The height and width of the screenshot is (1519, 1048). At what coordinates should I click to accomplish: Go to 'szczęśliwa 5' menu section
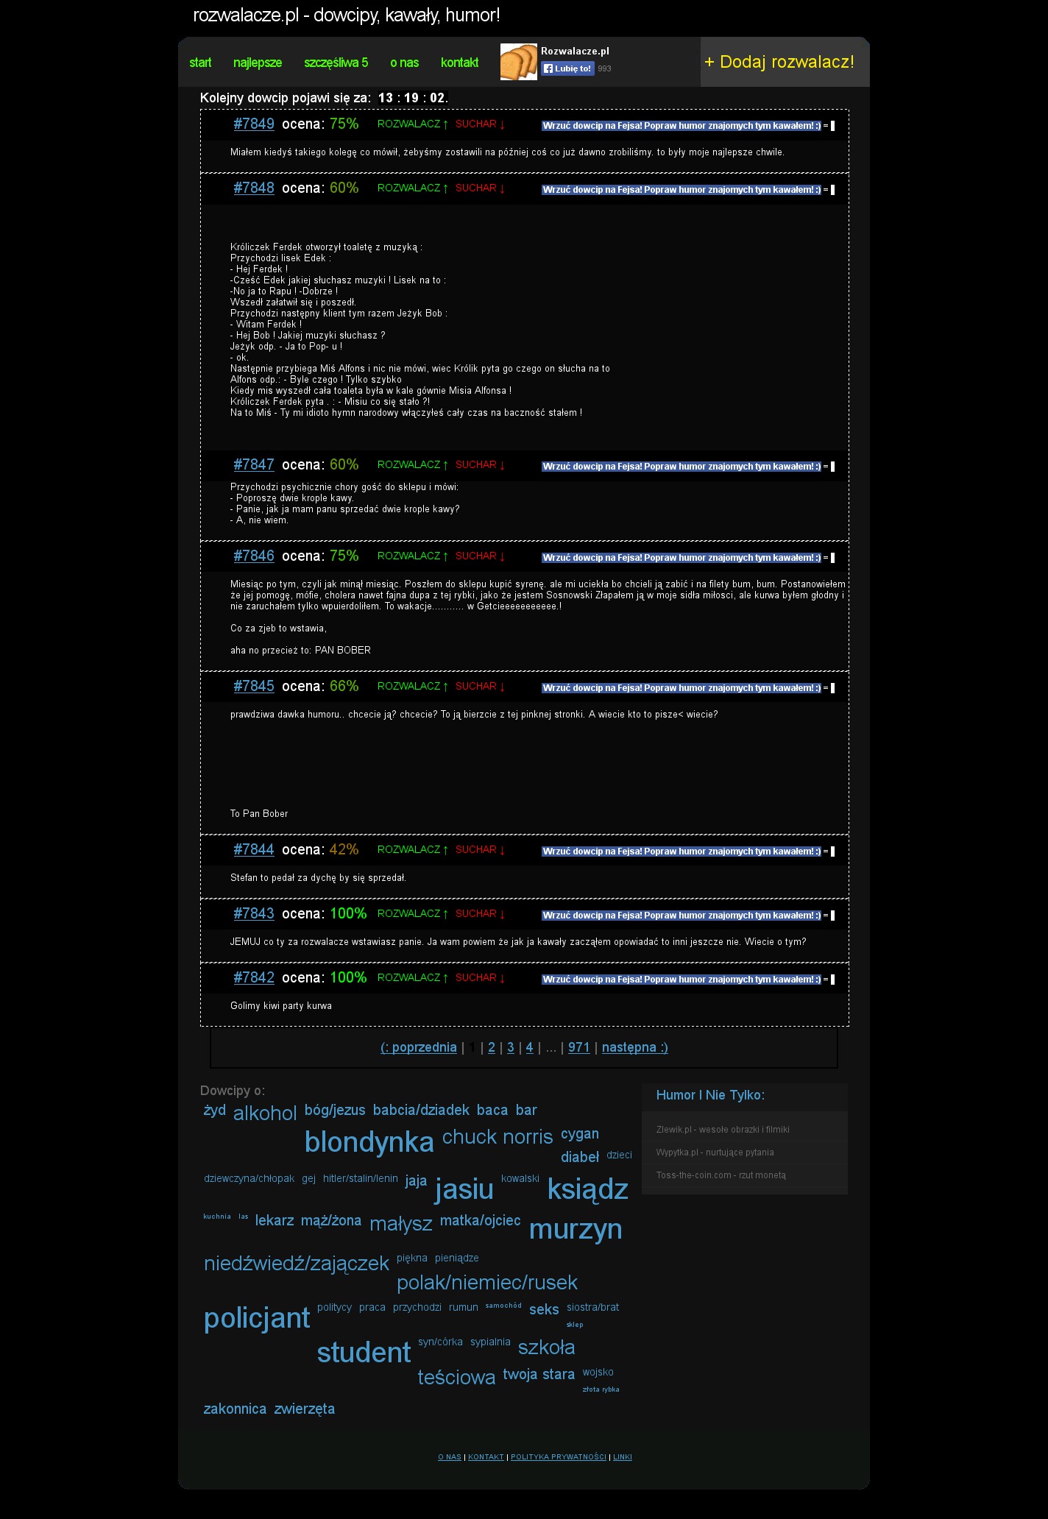[x=336, y=63]
